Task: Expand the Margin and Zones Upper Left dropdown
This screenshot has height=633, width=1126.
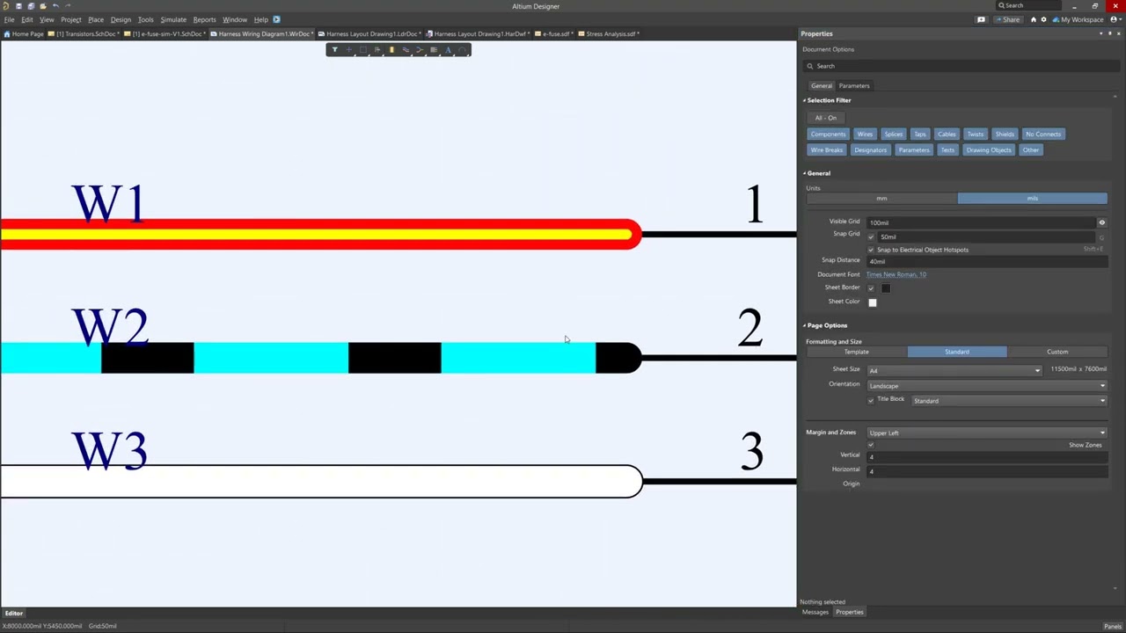Action: coord(986,433)
